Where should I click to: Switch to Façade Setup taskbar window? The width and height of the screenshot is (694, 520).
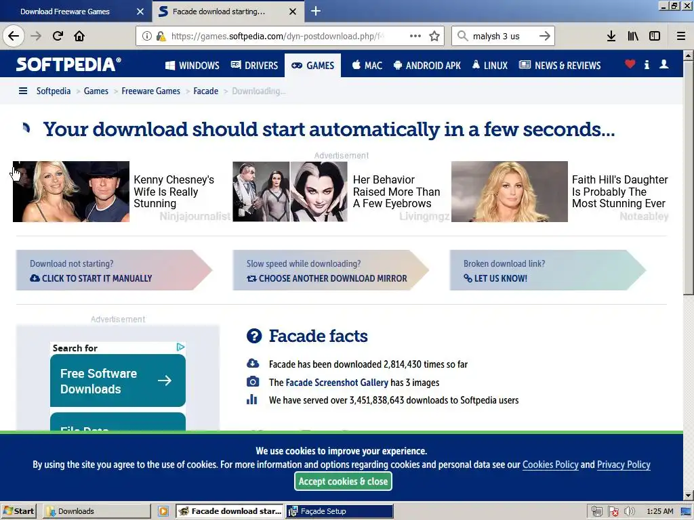[340, 511]
